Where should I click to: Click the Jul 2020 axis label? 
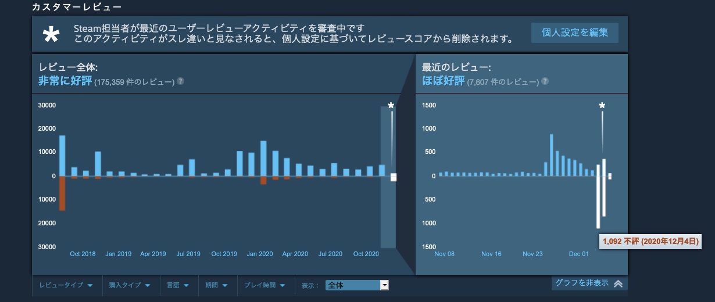point(330,254)
